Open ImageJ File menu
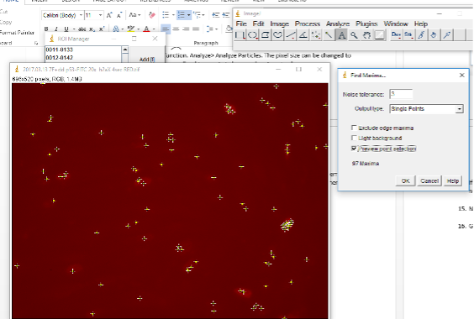 point(241,24)
